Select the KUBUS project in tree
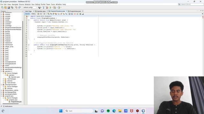The width and height of the screenshot is (204, 114). (x=7, y=66)
